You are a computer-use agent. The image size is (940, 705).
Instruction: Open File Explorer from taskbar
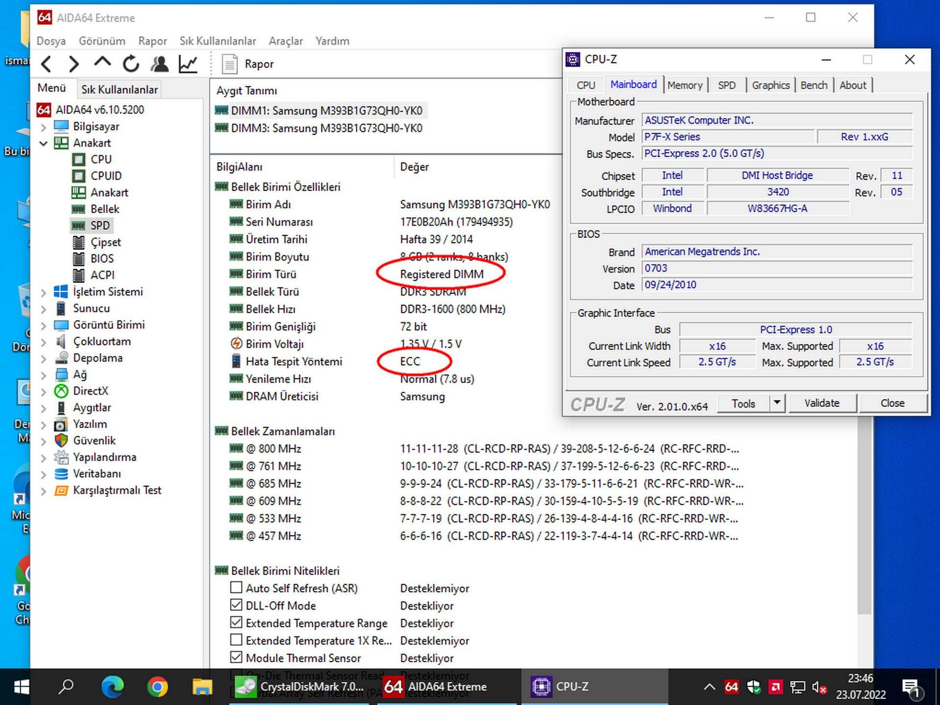pyautogui.click(x=202, y=687)
